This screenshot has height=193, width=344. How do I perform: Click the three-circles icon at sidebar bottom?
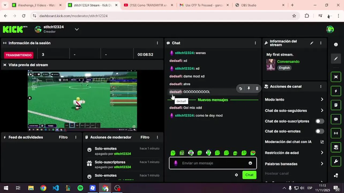[336, 176]
